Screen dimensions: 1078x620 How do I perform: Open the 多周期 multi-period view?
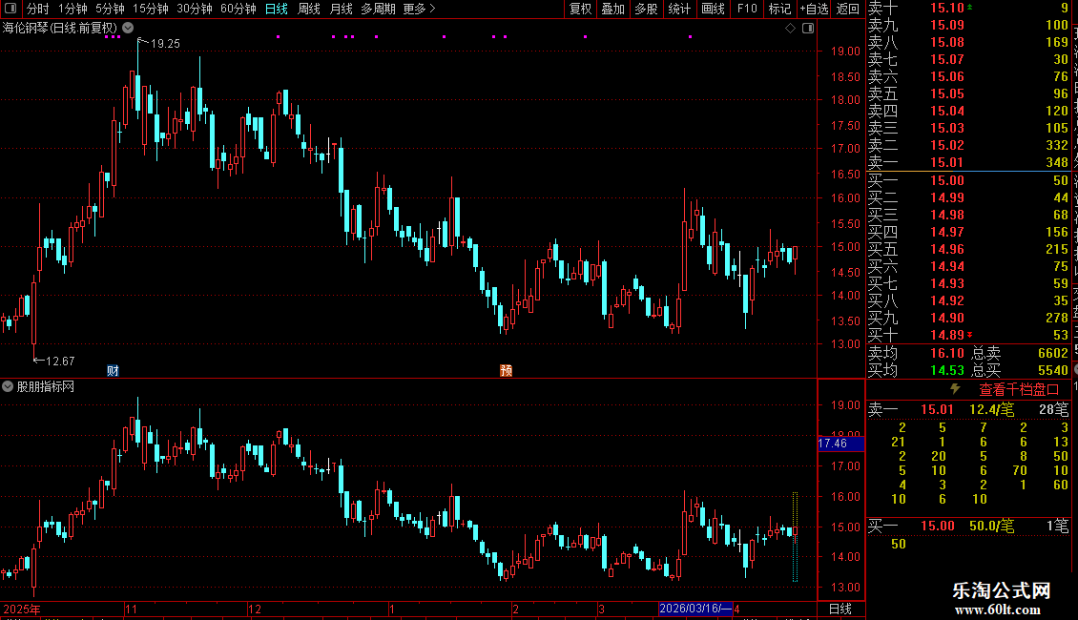[378, 9]
